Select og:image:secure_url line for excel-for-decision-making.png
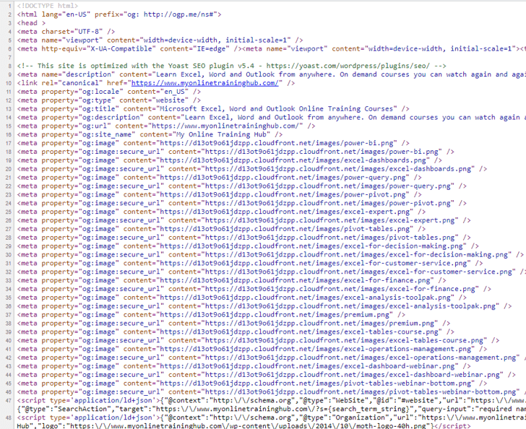Screen dimensions: 526x429 (x=270, y=254)
